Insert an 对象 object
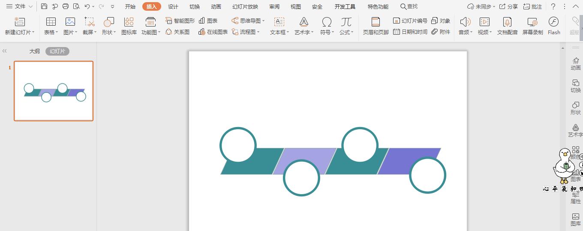 click(441, 21)
